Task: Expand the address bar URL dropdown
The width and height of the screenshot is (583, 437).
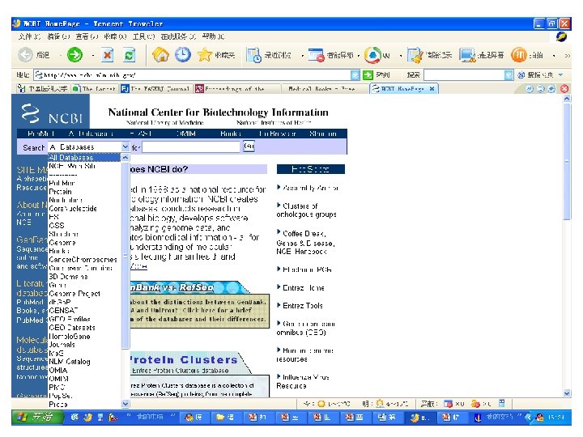Action: click(355, 75)
